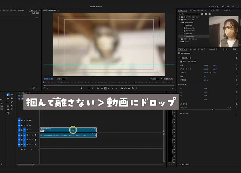Select the Pen tool
Image resolution: width=241 pixels, height=173 pixels.
(x=12, y=102)
